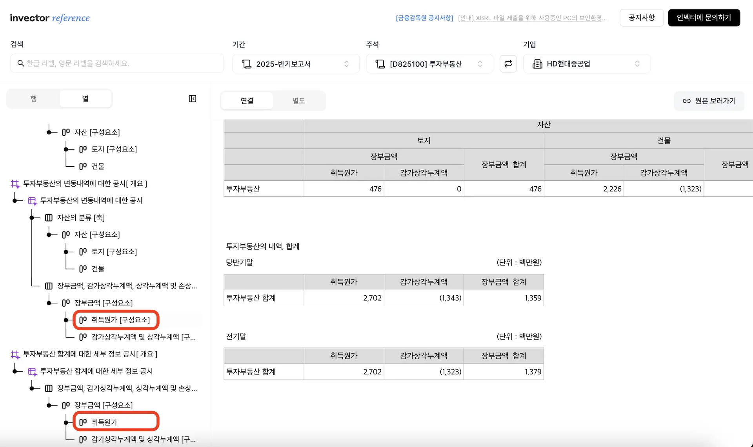Collapse the sidebar panel icon

pyautogui.click(x=192, y=98)
